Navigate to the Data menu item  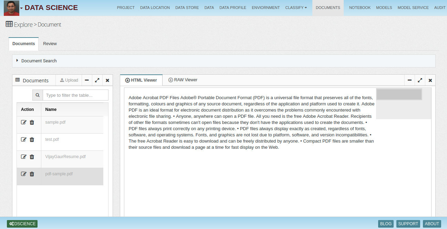click(x=209, y=8)
